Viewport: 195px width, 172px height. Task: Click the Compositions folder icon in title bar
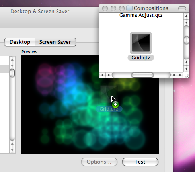pos(129,8)
